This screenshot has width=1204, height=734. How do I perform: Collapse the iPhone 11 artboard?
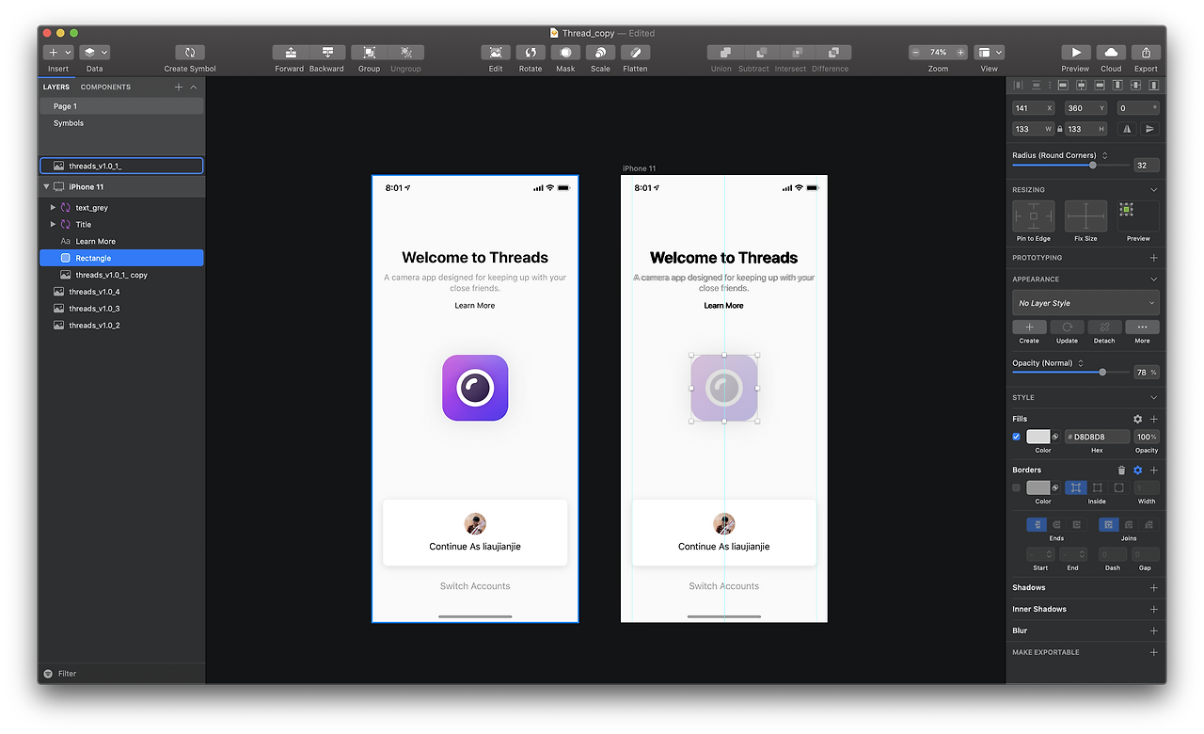pyautogui.click(x=46, y=187)
